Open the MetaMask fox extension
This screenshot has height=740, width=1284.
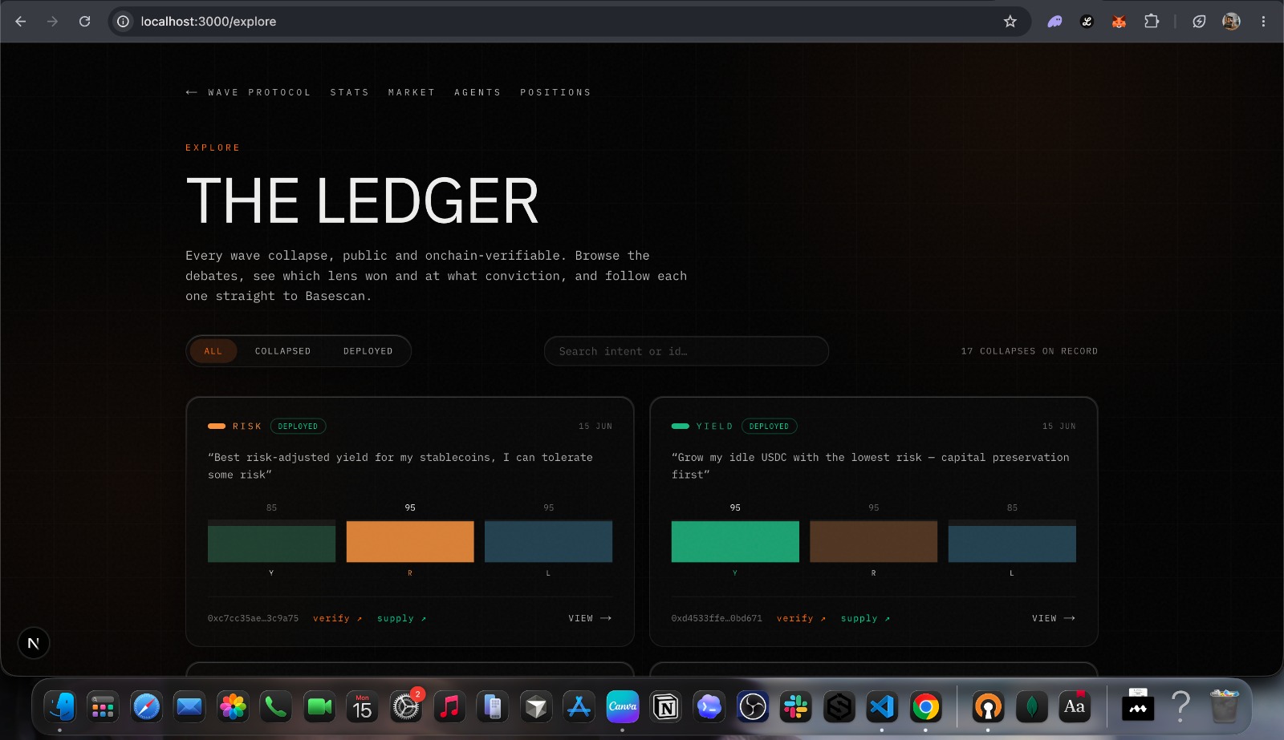[x=1119, y=22]
